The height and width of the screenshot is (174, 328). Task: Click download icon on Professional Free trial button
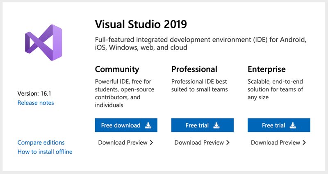[x=216, y=125]
